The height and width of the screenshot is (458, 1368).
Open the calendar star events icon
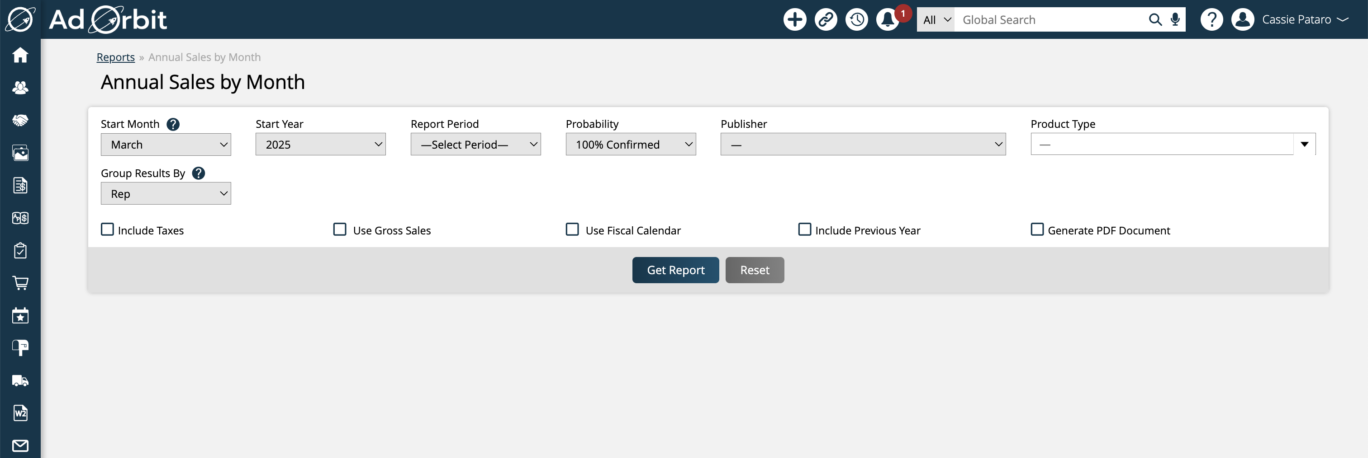click(x=20, y=315)
